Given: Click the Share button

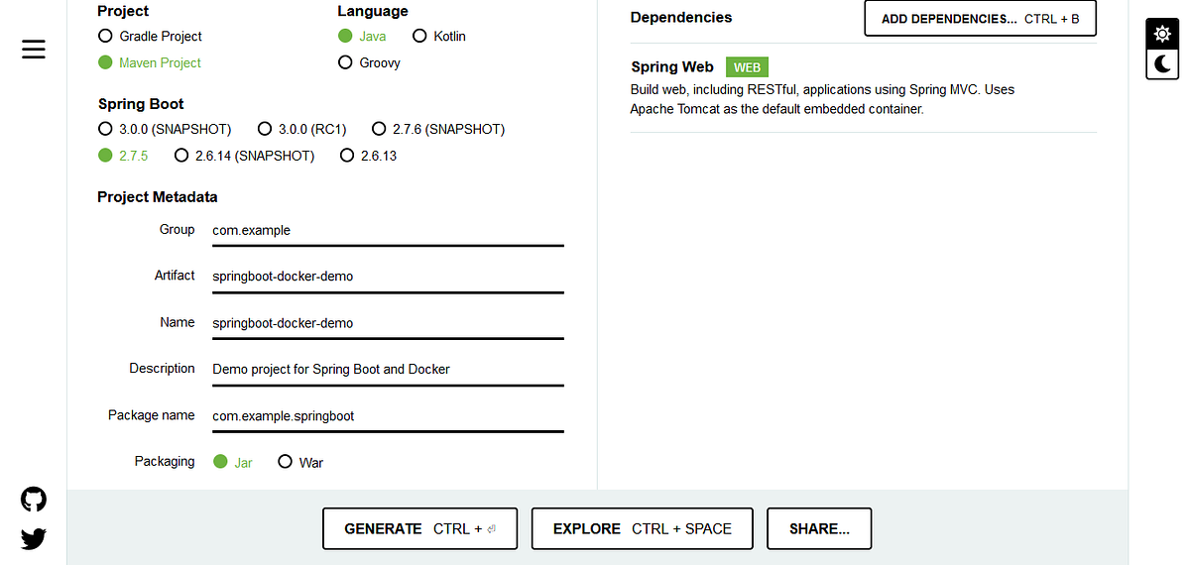Looking at the screenshot, I should pos(819,528).
